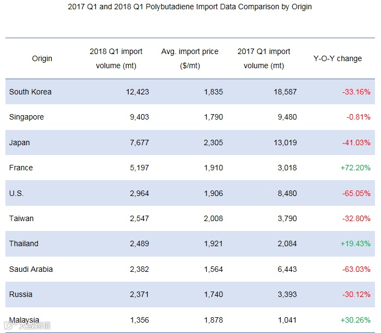The image size is (381, 333).
Task: Select Thailand's +19.43% change value
Action: 355,243
